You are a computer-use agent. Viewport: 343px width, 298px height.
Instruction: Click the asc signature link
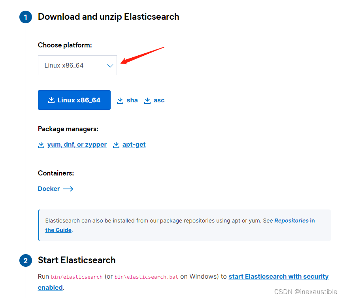159,100
